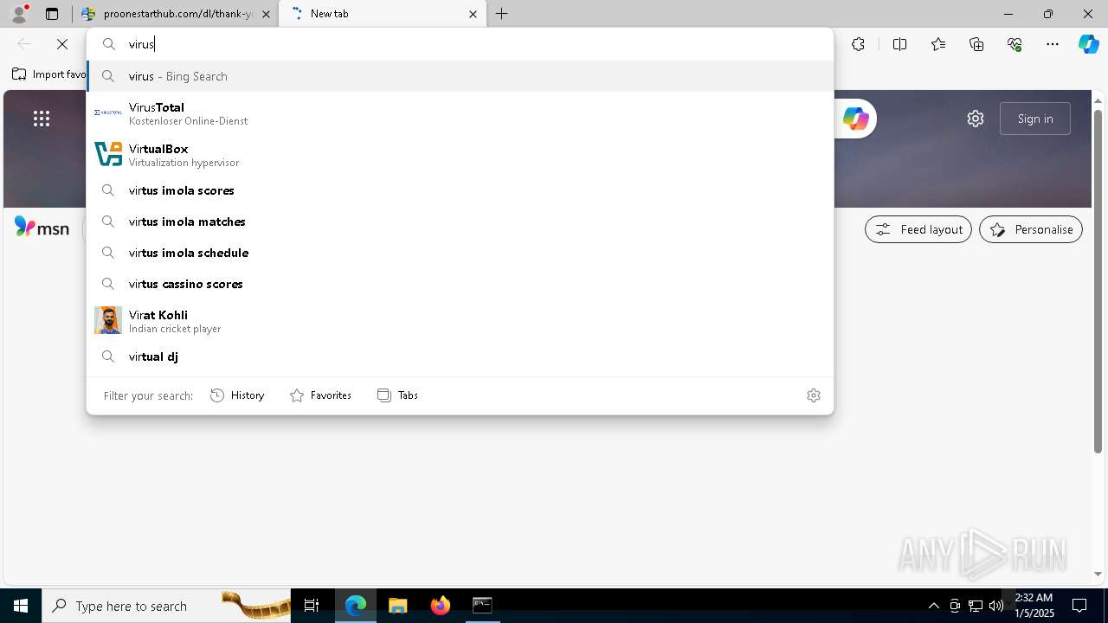Image resolution: width=1108 pixels, height=623 pixels.
Task: Open tab actions menu icon
Action: (52, 14)
